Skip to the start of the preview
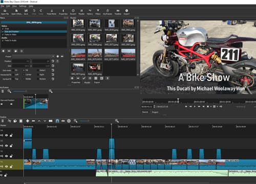Screen dimensions: 256x184 click(186, 106)
